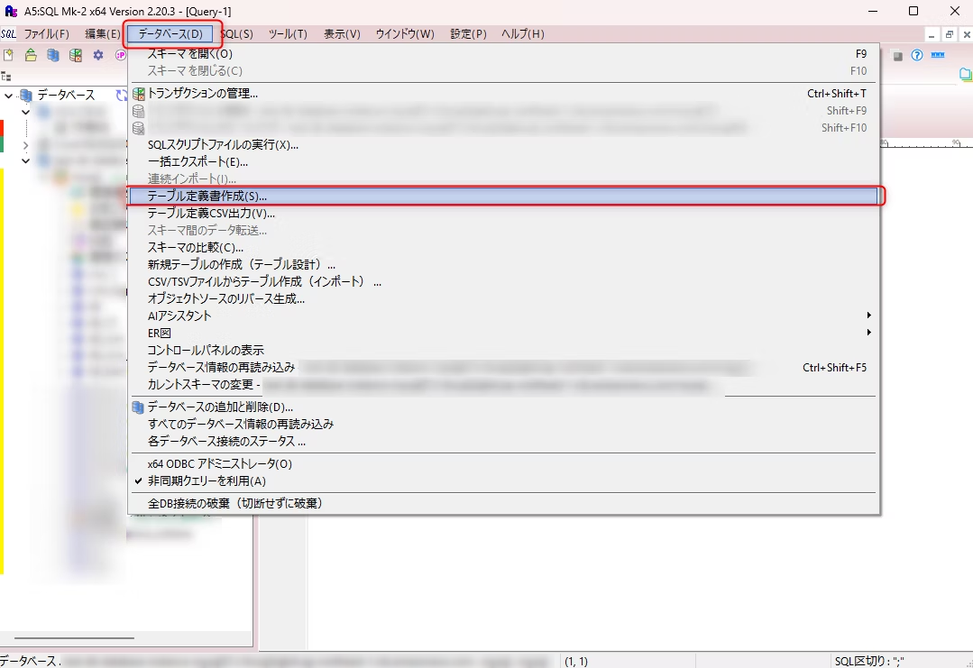Close the データベース(D) menu via its header
This screenshot has width=973, height=668.
pyautogui.click(x=170, y=33)
